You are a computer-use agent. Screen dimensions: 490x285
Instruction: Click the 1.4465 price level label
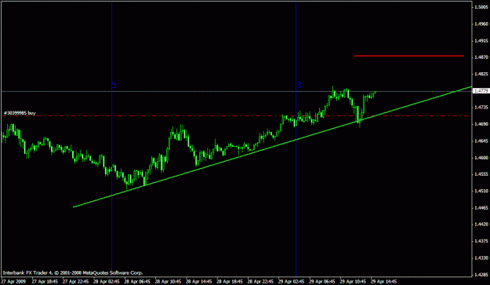click(x=481, y=208)
